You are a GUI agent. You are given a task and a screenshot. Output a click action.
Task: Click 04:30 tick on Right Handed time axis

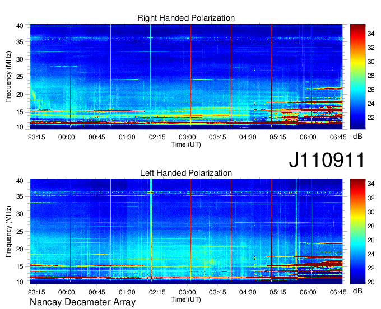pos(248,137)
